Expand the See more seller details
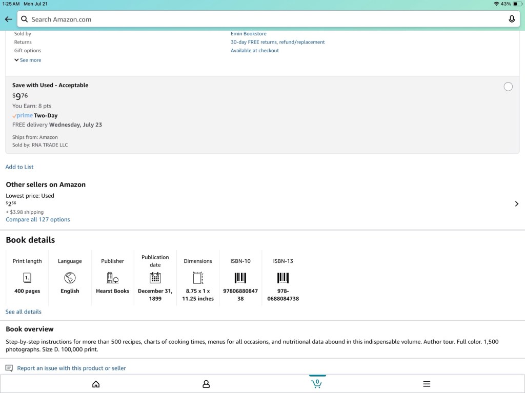Screen dimensions: 525x393 pos(28,60)
